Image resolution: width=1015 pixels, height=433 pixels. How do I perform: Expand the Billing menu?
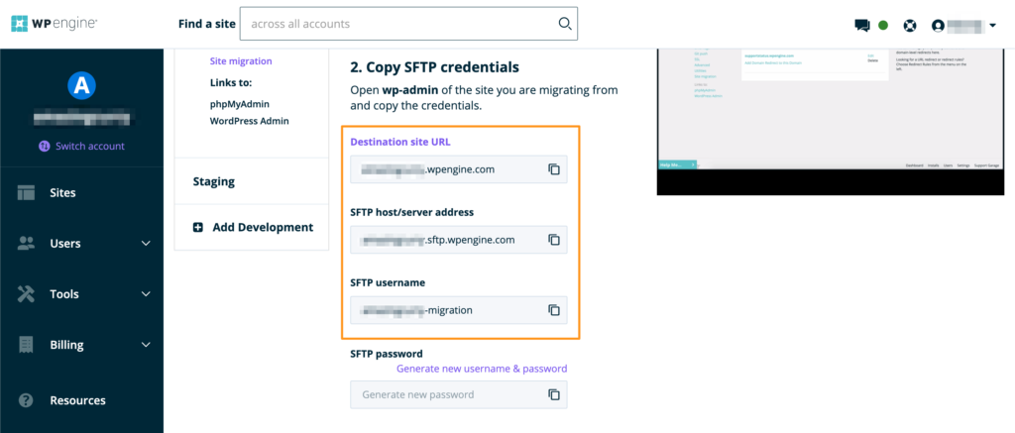click(x=146, y=345)
